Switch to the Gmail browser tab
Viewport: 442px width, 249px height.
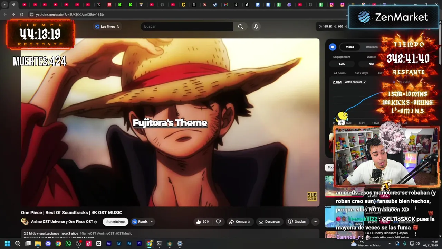(x=225, y=4)
